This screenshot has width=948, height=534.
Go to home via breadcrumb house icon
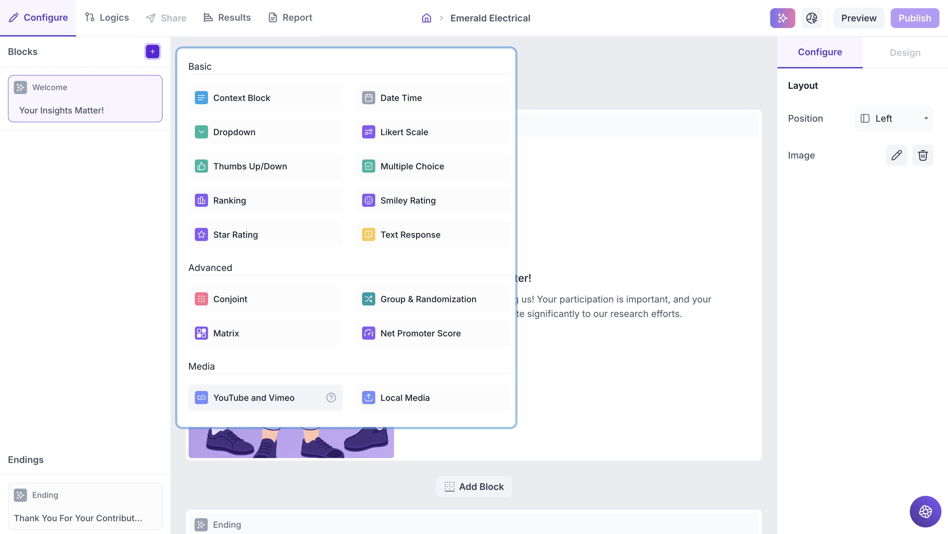tap(426, 18)
